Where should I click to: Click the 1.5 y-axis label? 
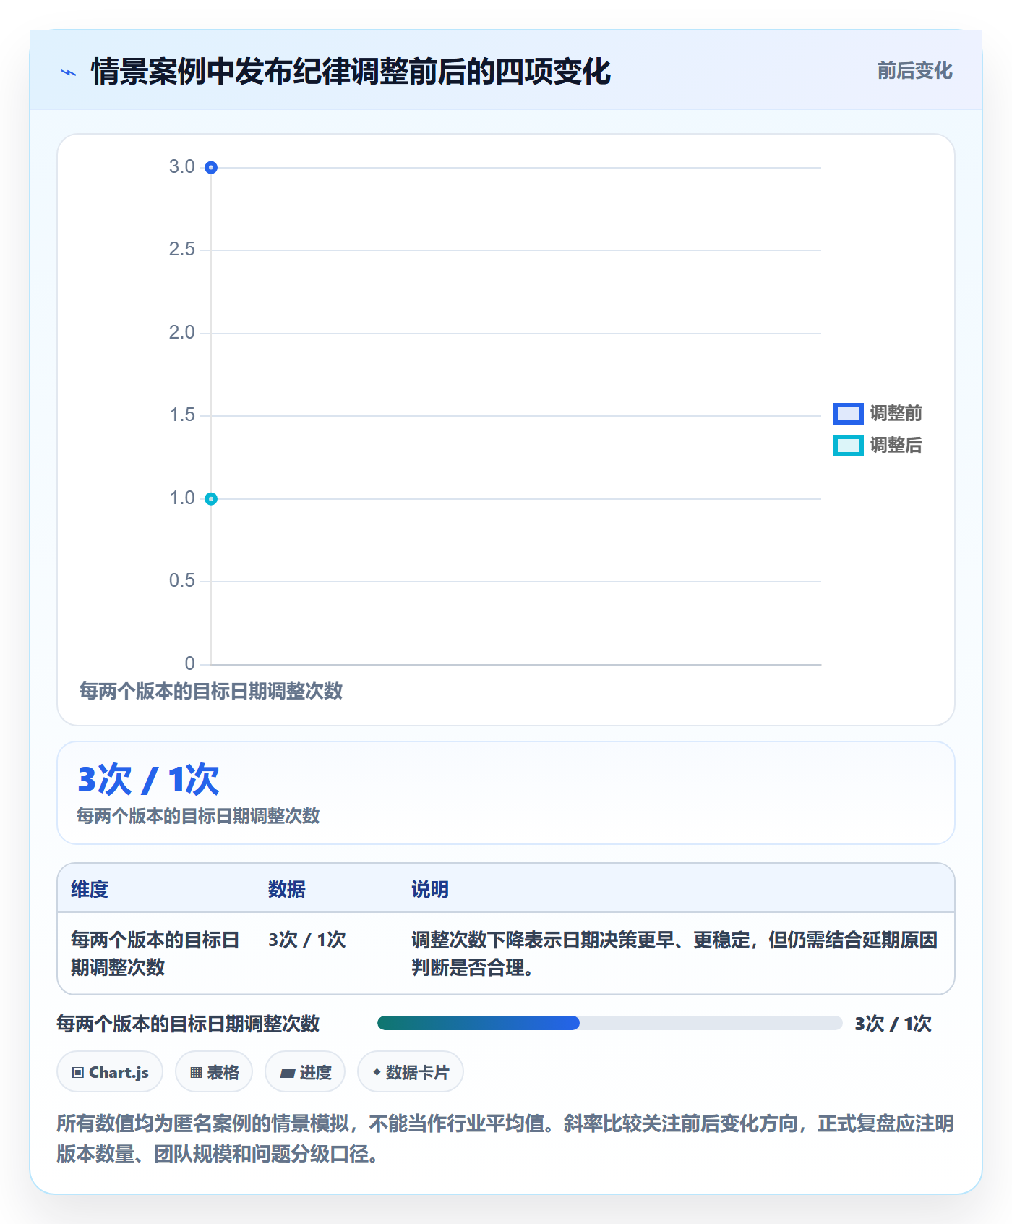pyautogui.click(x=182, y=415)
